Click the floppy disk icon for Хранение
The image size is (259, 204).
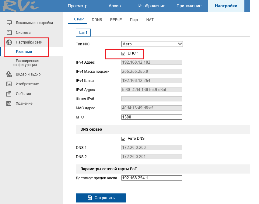point(9,104)
